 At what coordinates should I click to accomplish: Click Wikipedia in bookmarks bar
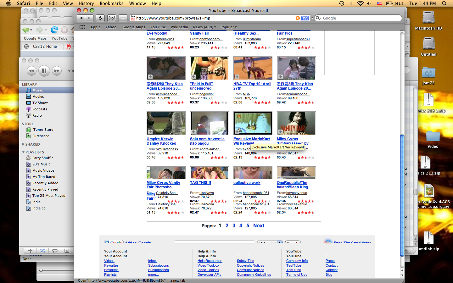[179, 27]
